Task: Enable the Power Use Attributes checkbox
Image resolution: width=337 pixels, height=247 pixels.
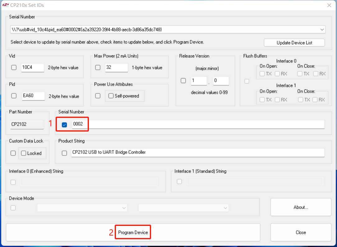Action: click(98, 96)
